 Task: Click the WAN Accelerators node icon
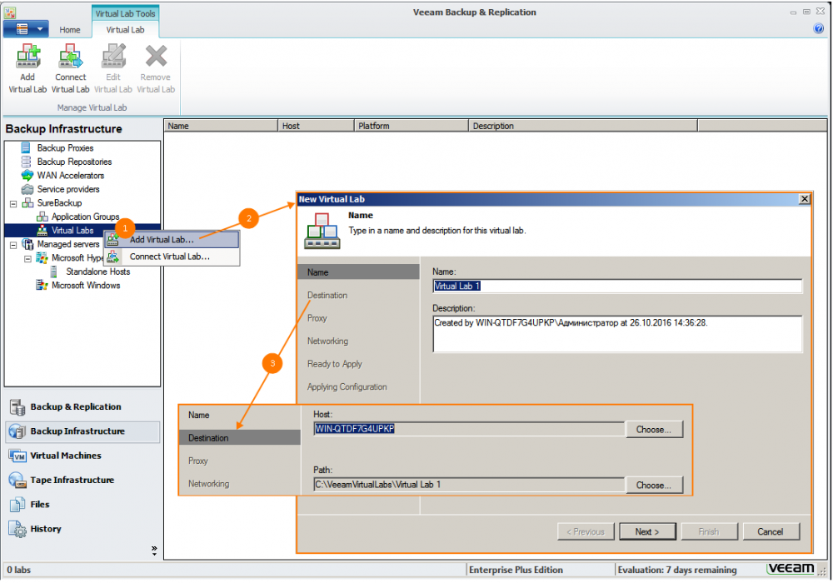point(27,175)
